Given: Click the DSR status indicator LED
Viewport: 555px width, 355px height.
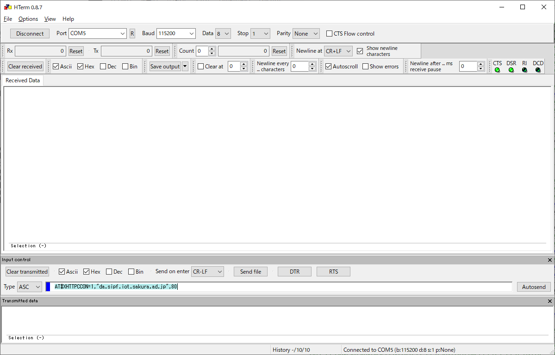Looking at the screenshot, I should (511, 70).
